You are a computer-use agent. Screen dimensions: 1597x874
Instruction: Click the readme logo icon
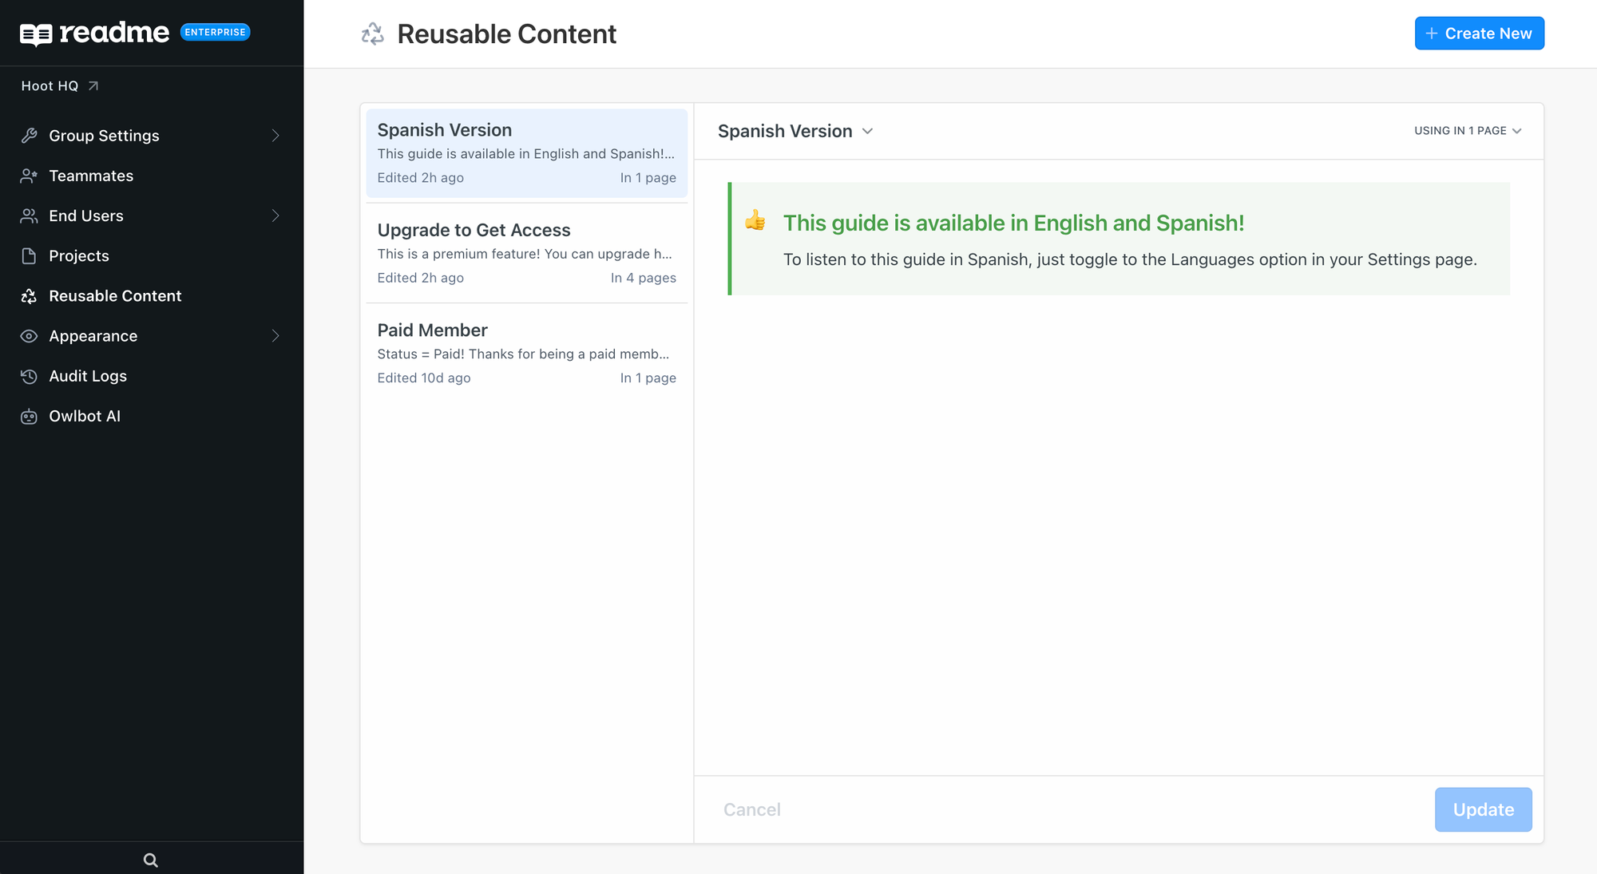click(x=36, y=34)
